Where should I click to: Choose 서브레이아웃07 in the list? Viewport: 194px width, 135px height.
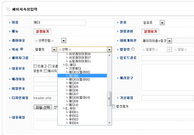[82, 58]
